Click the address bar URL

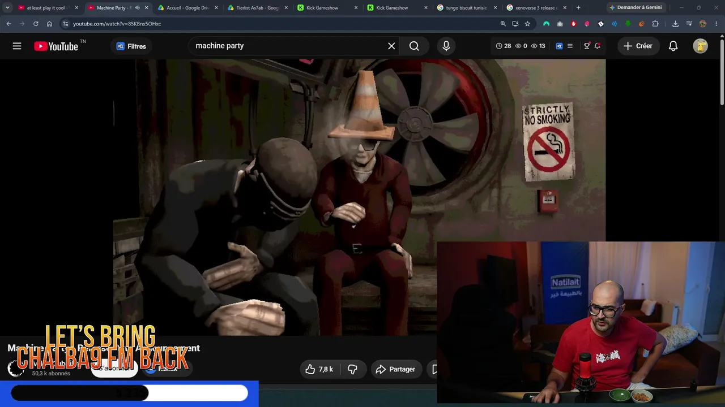click(117, 24)
